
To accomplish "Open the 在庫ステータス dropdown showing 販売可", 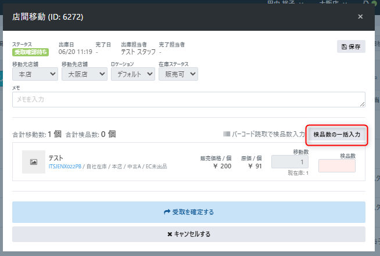I will (x=178, y=74).
